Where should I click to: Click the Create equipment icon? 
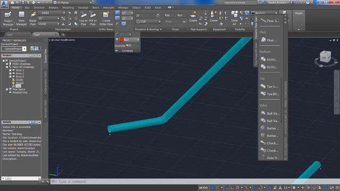pos(214,17)
